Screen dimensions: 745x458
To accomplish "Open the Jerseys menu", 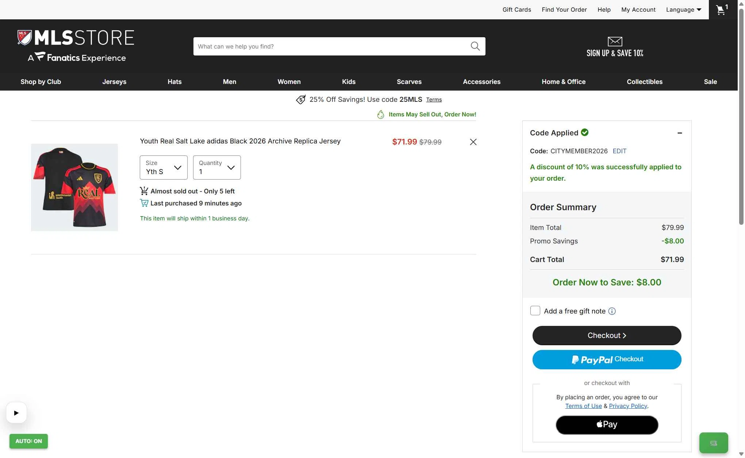I will (114, 82).
